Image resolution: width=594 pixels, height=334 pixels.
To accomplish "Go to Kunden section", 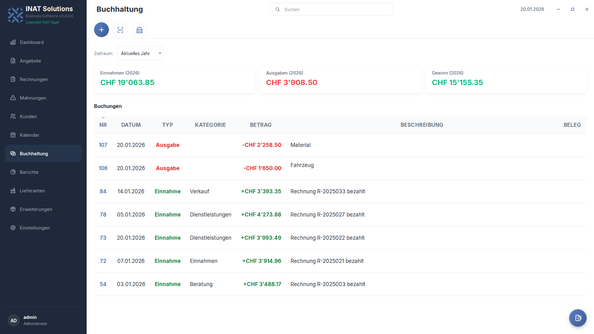I will coord(28,117).
